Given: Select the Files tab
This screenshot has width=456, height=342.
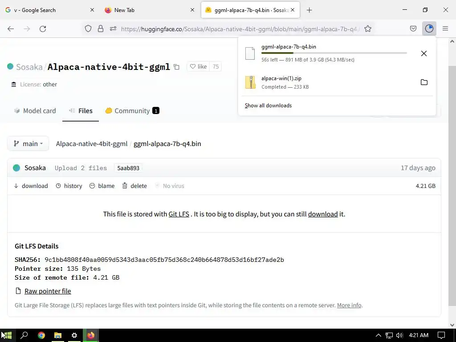Looking at the screenshot, I should 81,111.
